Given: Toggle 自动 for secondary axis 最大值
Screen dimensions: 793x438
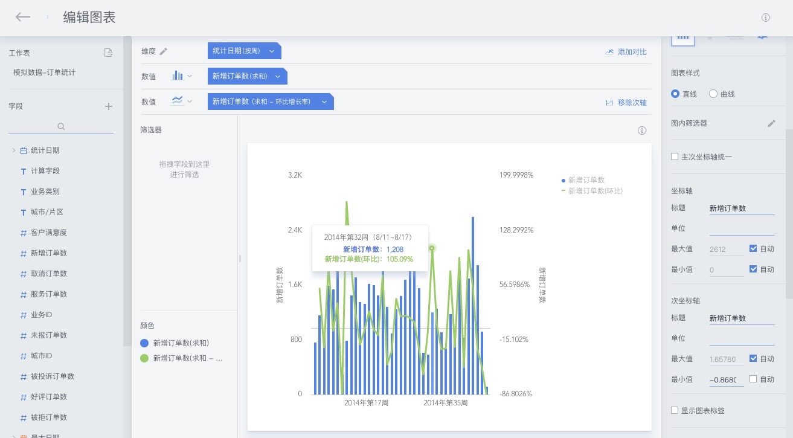Looking at the screenshot, I should [x=753, y=358].
